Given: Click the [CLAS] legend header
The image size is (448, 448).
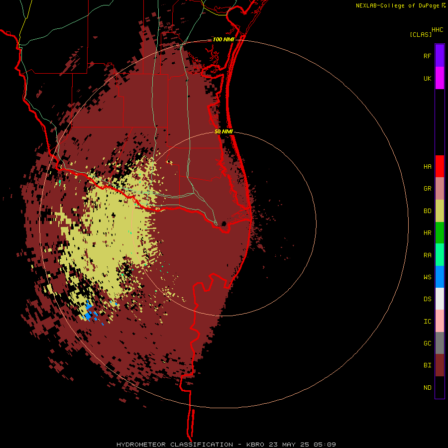Looking at the screenshot, I should click(421, 34).
